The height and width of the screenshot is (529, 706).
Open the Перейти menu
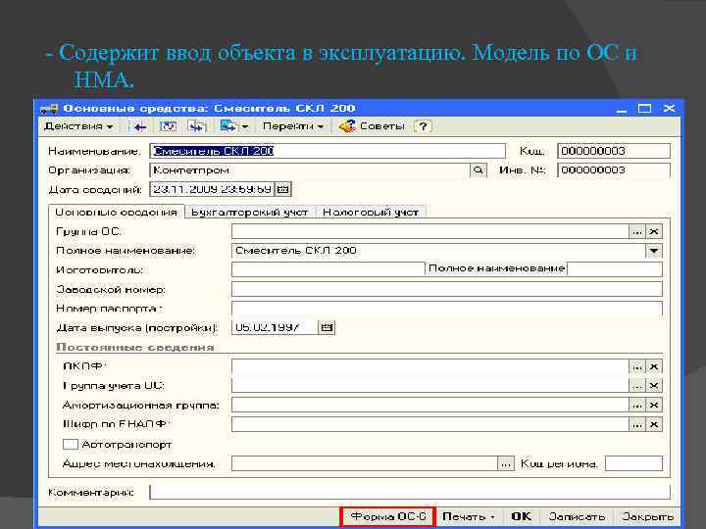click(292, 126)
